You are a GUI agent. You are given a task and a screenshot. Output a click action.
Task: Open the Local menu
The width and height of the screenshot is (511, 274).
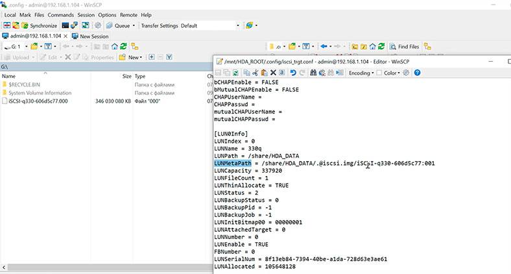tap(10, 15)
